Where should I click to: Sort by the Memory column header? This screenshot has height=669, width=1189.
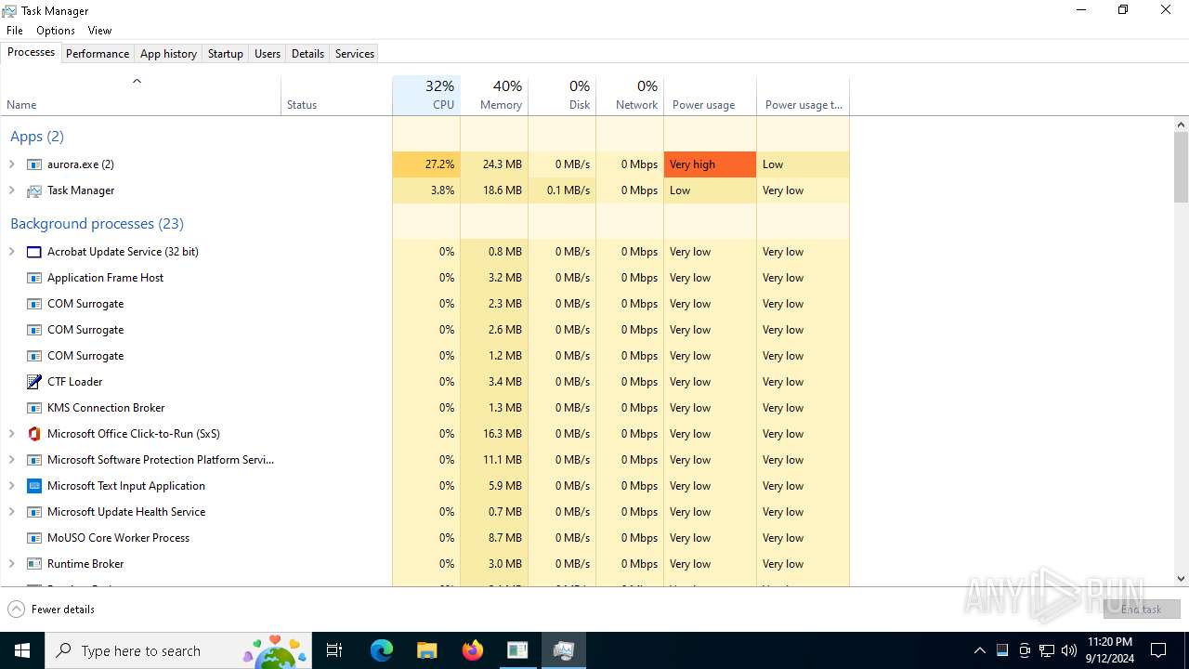(494, 95)
